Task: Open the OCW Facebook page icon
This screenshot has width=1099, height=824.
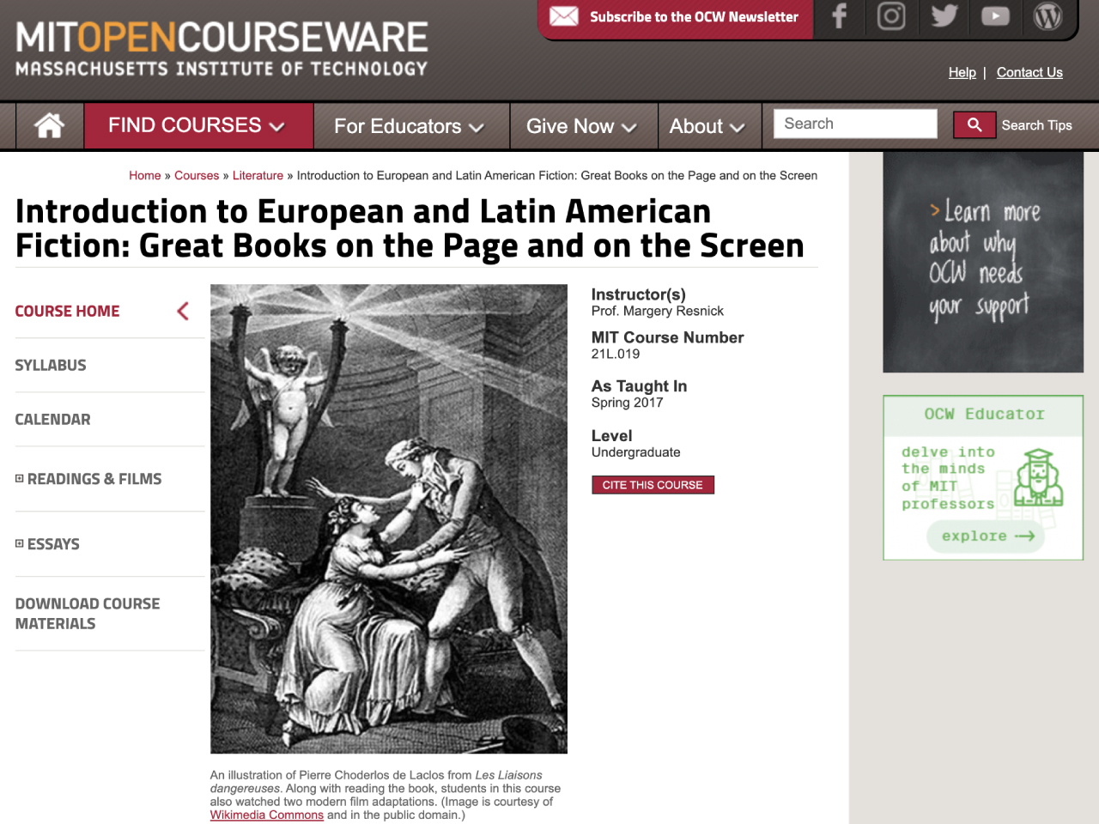Action: (840, 16)
